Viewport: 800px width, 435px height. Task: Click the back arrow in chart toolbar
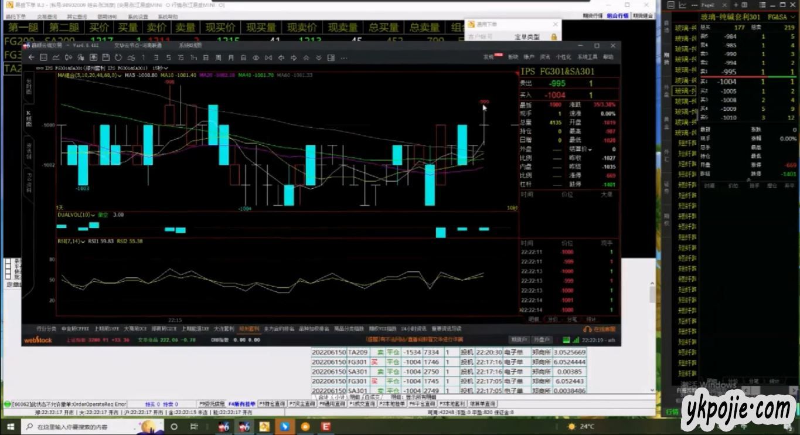click(x=31, y=57)
